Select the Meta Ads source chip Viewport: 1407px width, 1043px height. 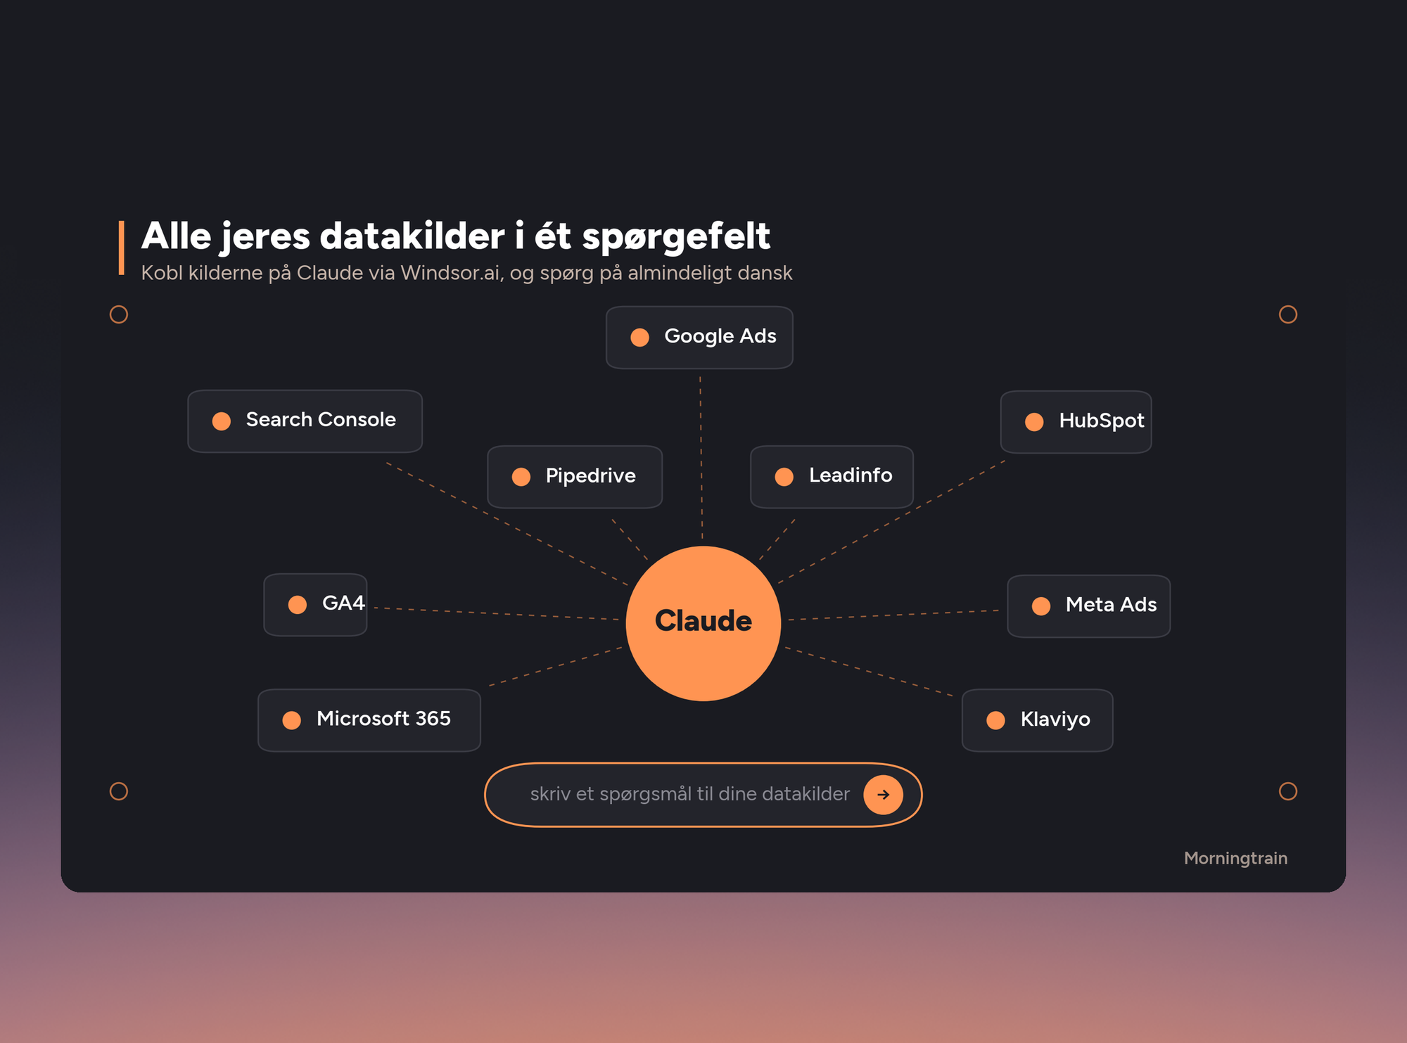pyautogui.click(x=1088, y=606)
